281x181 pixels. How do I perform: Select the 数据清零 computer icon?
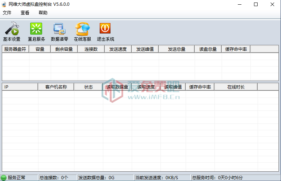59,29
